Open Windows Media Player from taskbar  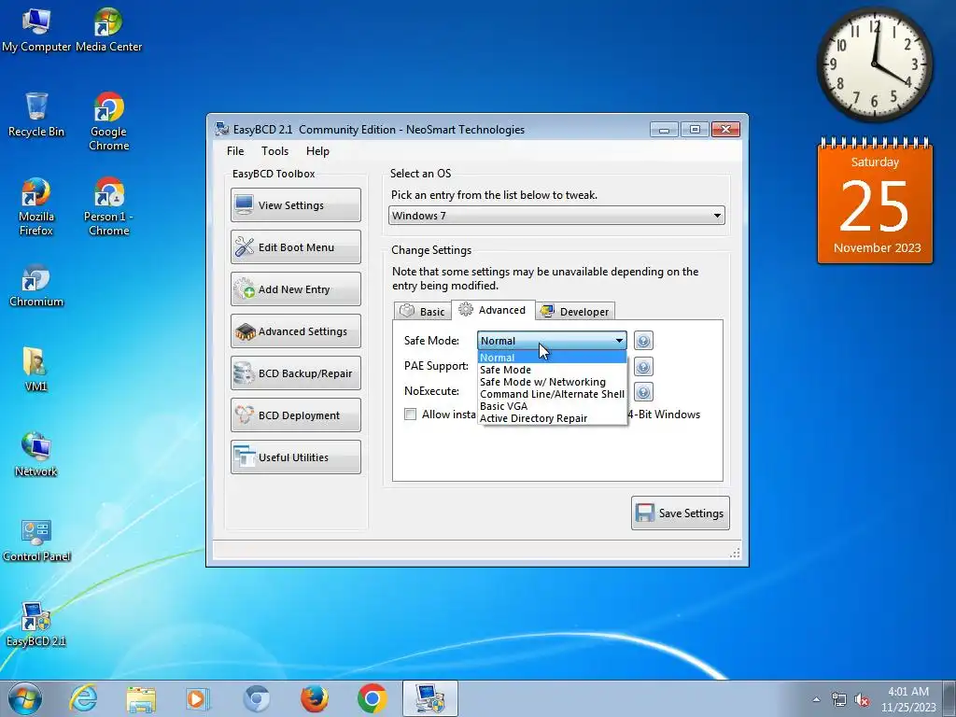198,698
